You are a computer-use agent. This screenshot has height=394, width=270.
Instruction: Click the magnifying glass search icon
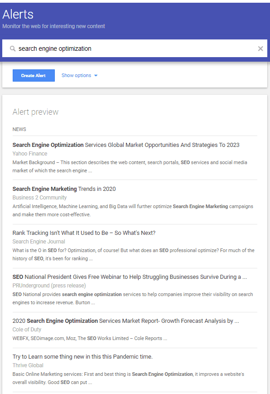tap(13, 49)
